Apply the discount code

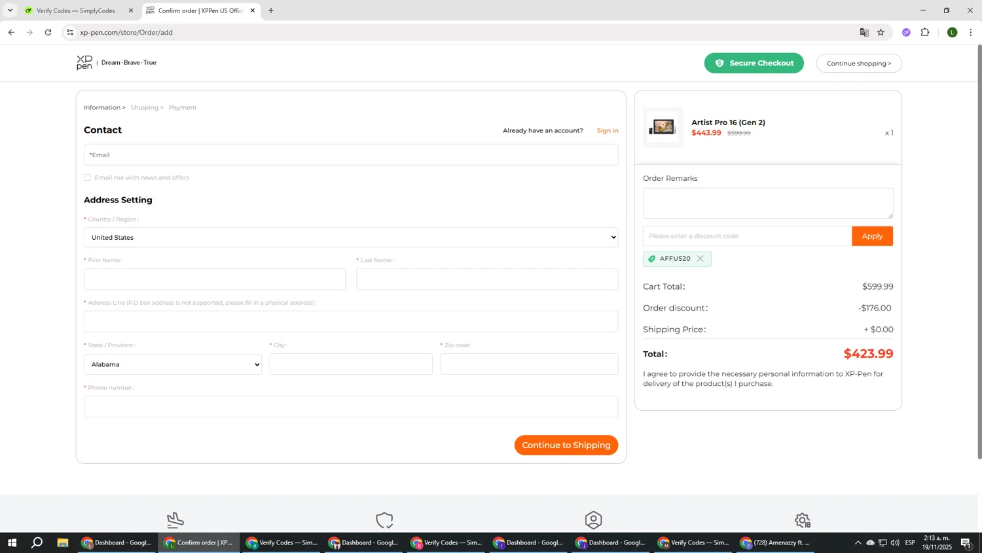(x=872, y=236)
